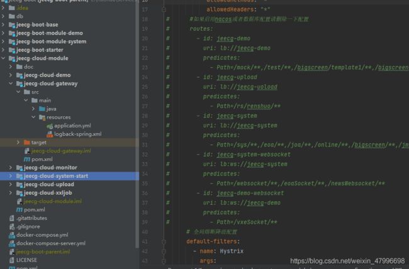This screenshot has height=269, width=409.
Task: Click project tree vertical scrollbar
Action: [137, 125]
